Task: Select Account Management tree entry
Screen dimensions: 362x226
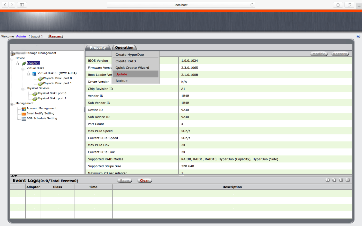Action: 42,108
